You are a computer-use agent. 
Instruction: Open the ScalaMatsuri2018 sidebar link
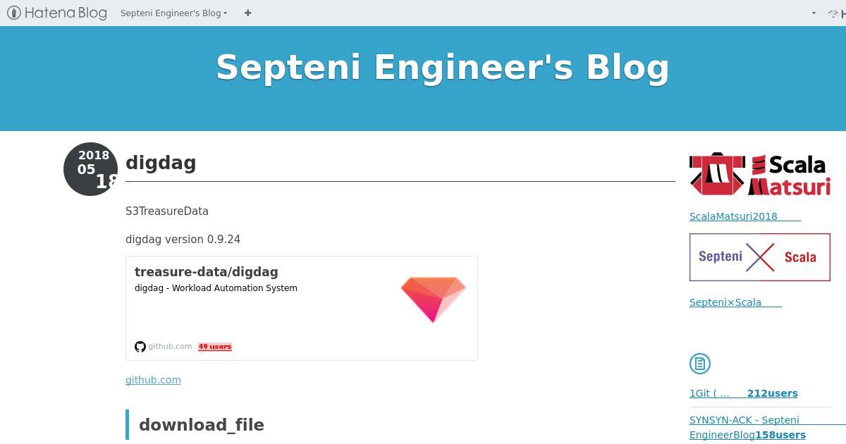(745, 216)
